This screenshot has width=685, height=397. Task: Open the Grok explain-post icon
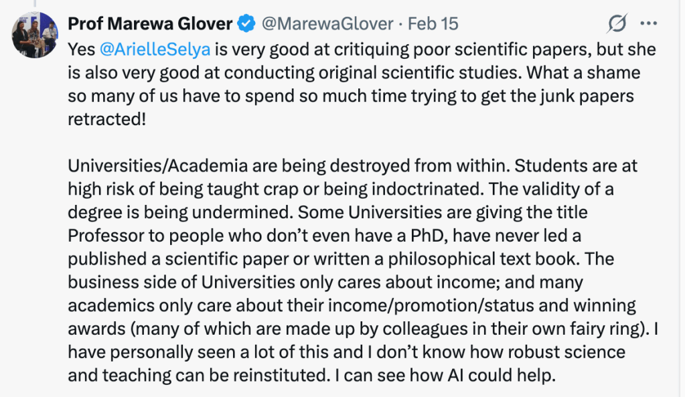point(616,24)
